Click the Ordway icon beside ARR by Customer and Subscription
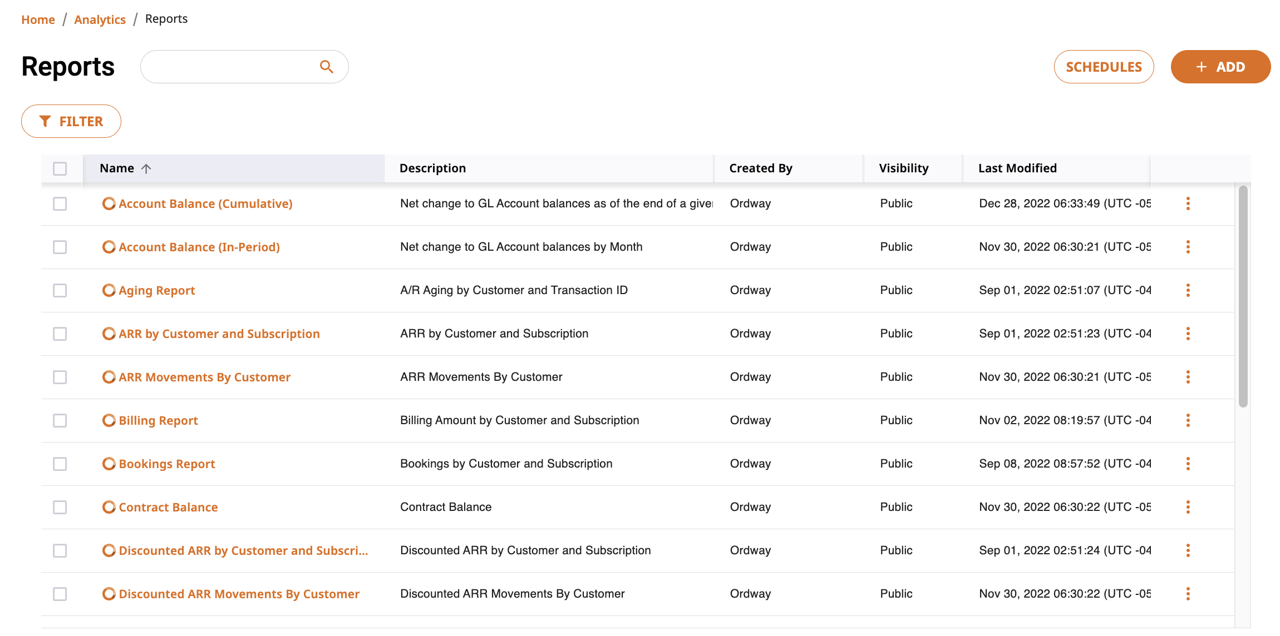Viewport: 1280px width, 636px height. 109,334
